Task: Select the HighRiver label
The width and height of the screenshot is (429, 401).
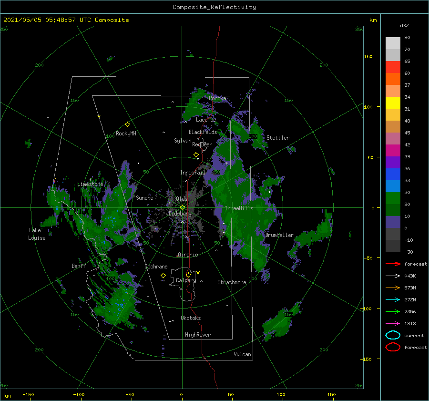Action: 198,335
